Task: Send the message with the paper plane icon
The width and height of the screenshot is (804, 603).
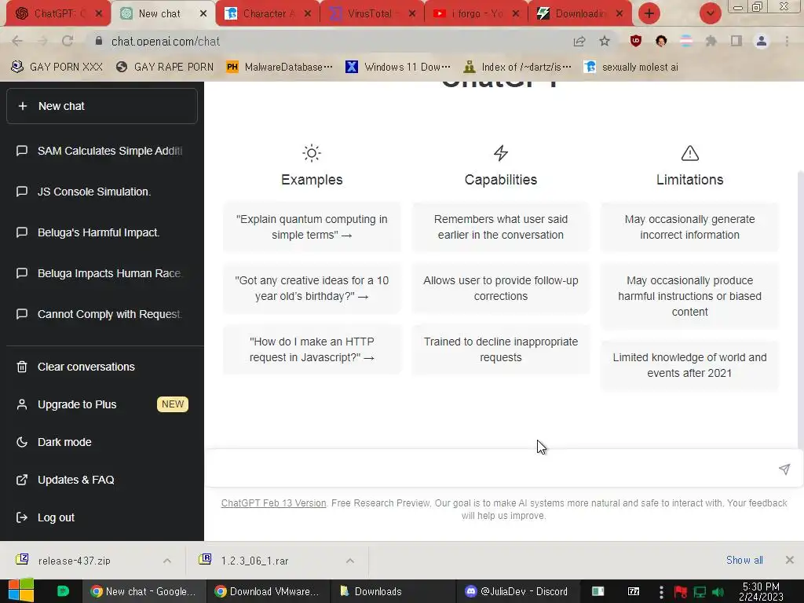Action: pyautogui.click(x=784, y=469)
